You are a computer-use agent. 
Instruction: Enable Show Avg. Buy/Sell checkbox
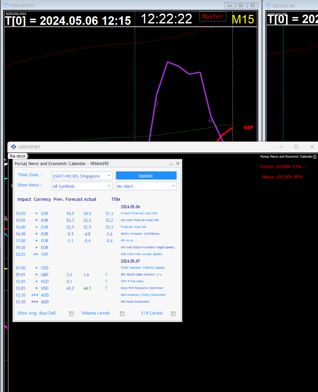coord(72,314)
